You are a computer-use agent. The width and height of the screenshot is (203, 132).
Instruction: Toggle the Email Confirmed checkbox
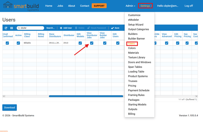tap(7, 43)
